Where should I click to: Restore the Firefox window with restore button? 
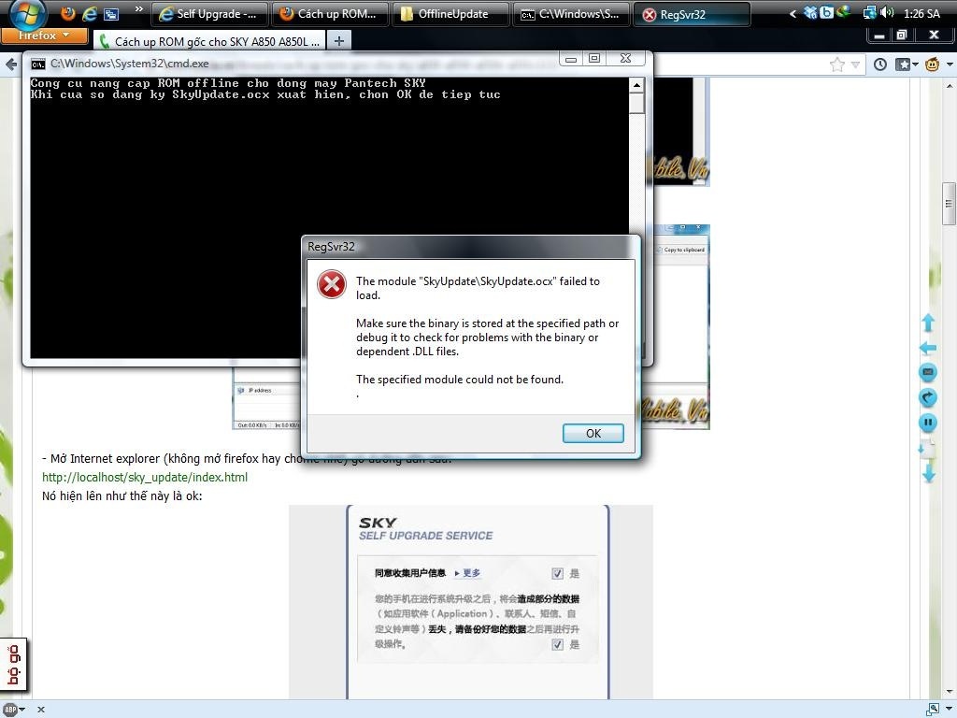point(902,36)
